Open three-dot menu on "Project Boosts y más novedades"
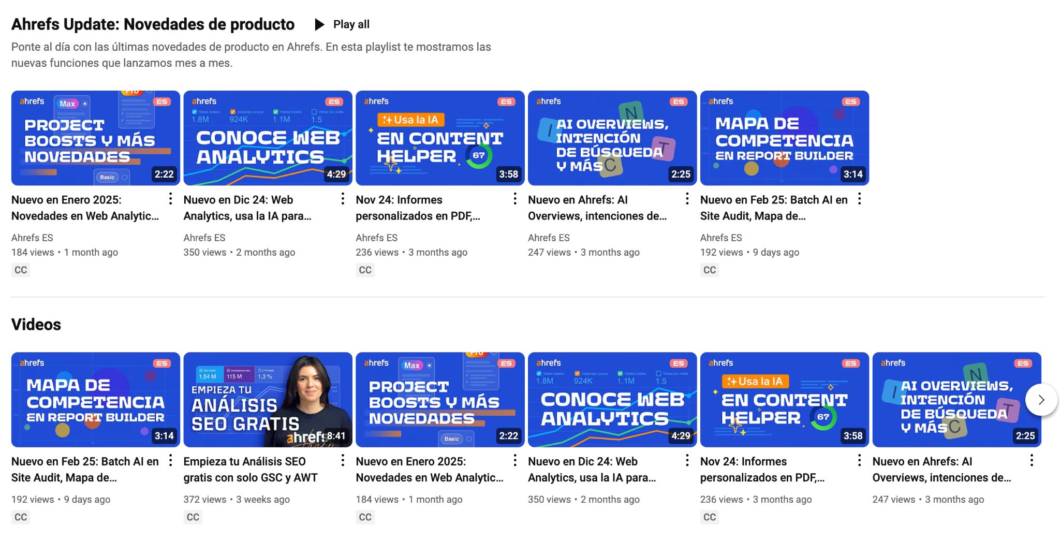 click(514, 460)
